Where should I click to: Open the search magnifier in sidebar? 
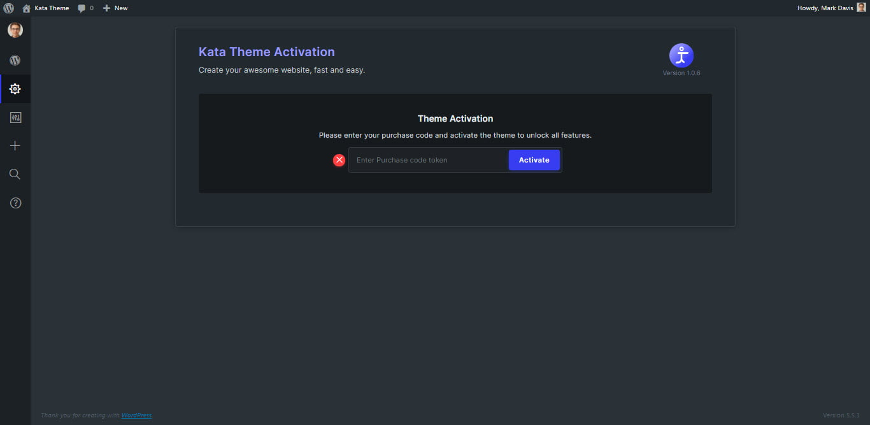15,175
